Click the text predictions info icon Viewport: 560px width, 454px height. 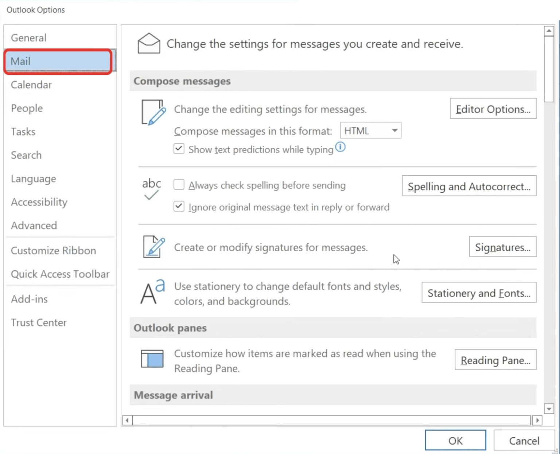340,147
